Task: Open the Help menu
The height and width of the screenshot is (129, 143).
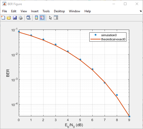Action: (88, 11)
